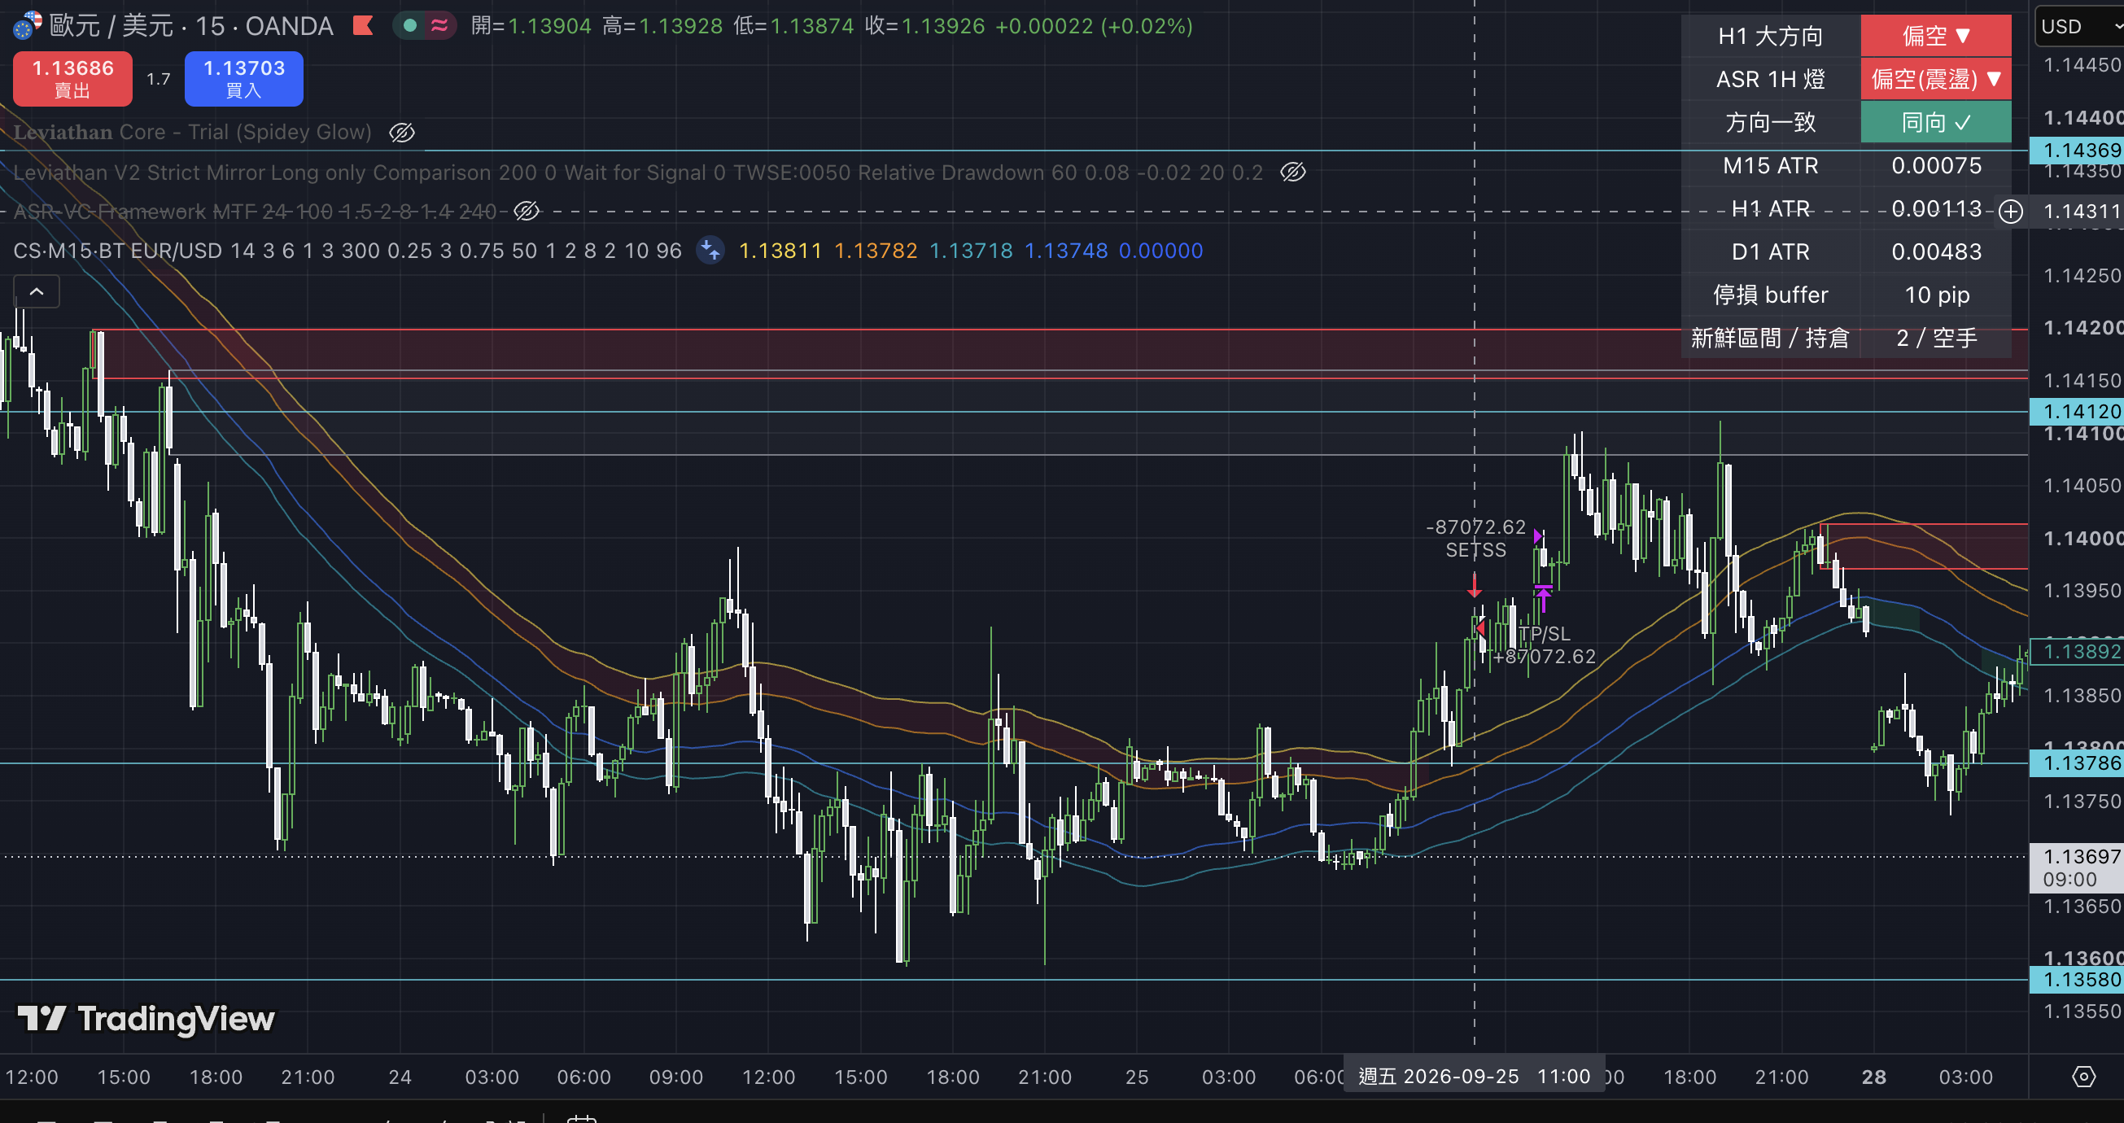Open chart settings gear at bottom right
Screen dimensions: 2124x1123
(x=2082, y=1076)
